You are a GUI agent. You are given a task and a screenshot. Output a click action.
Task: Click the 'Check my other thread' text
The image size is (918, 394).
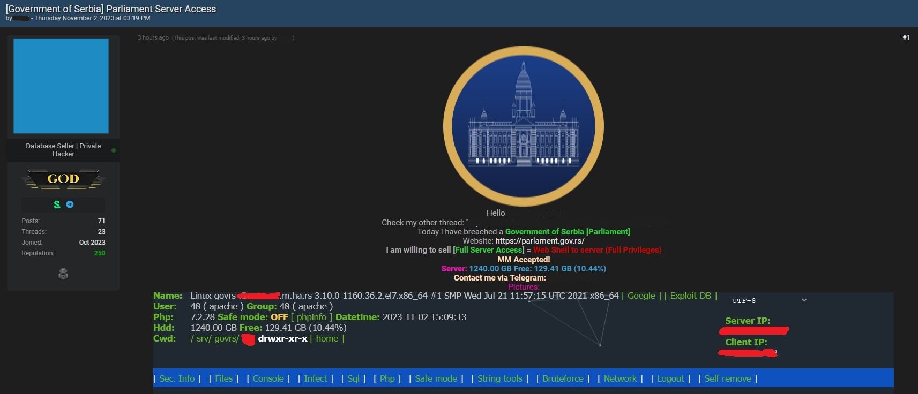[x=422, y=223]
